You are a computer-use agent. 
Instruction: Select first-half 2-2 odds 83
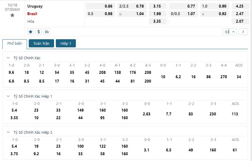pos(191,114)
